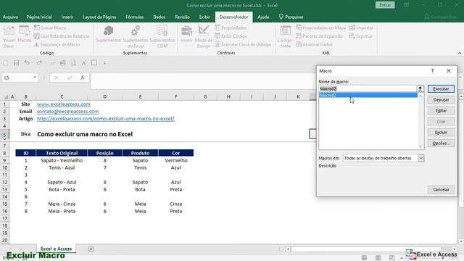Screen dimensions: 464x261
Task: Click Cancelar in the Macro dialog
Action: (x=441, y=189)
